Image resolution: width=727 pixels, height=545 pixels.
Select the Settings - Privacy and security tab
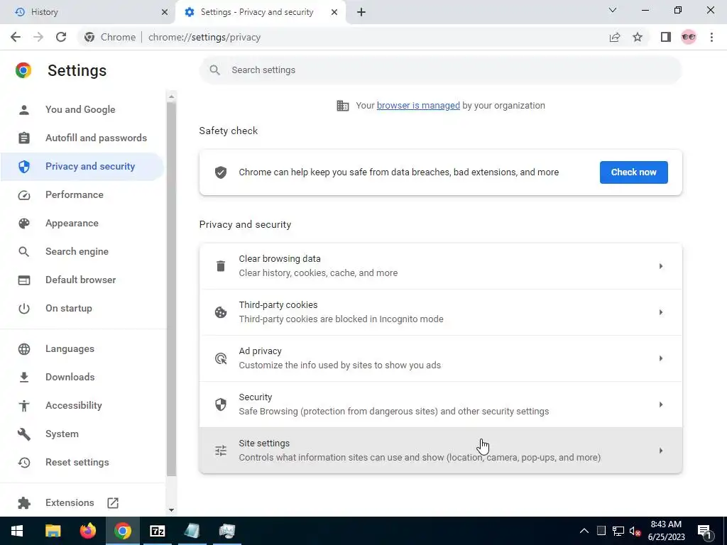coord(261,12)
